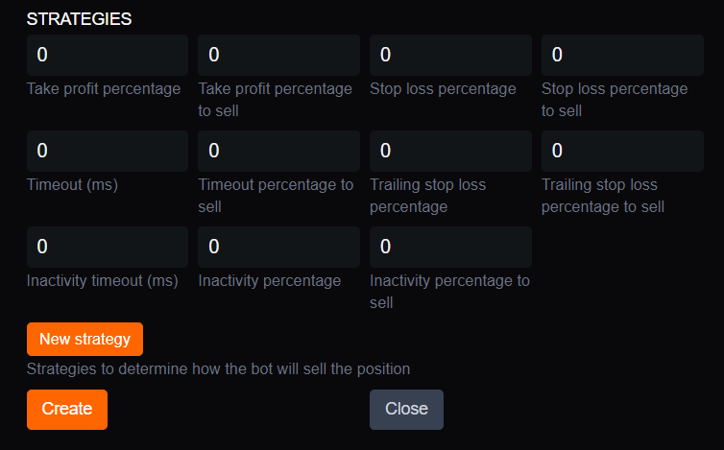Focus the Take profit percentage to sell field
The height and width of the screenshot is (450, 724).
click(278, 56)
